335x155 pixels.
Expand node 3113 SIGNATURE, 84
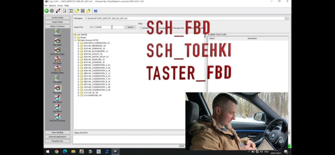click(x=78, y=96)
